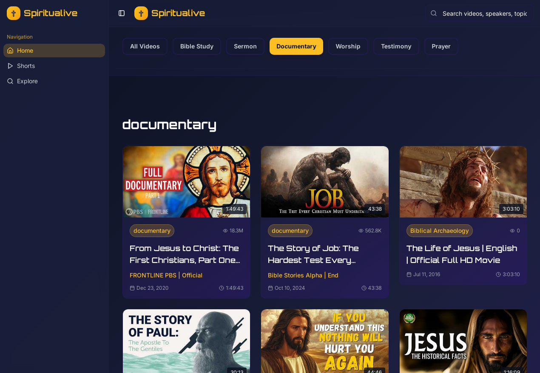Click the '18.3M' view count
This screenshot has width=540, height=373.
[236, 231]
